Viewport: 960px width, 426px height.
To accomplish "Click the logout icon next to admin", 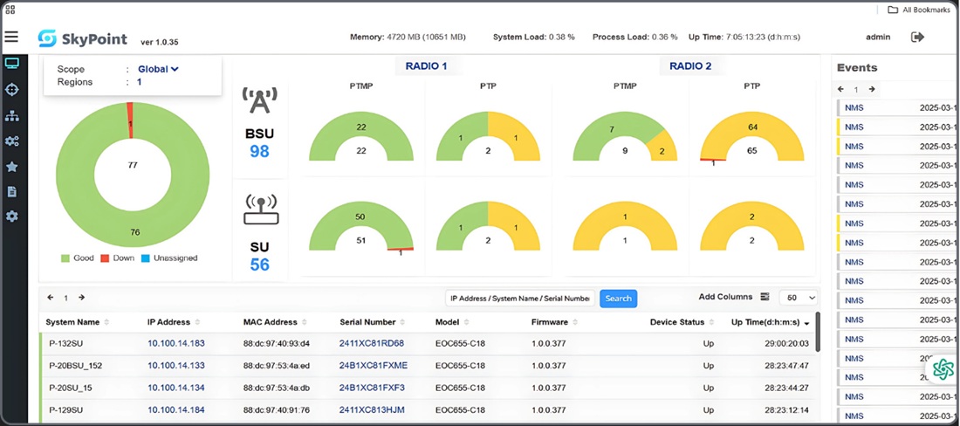I will coord(917,37).
